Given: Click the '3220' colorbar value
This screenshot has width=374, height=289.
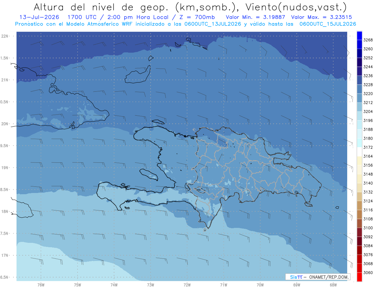Looking at the screenshot, I should [368, 94].
